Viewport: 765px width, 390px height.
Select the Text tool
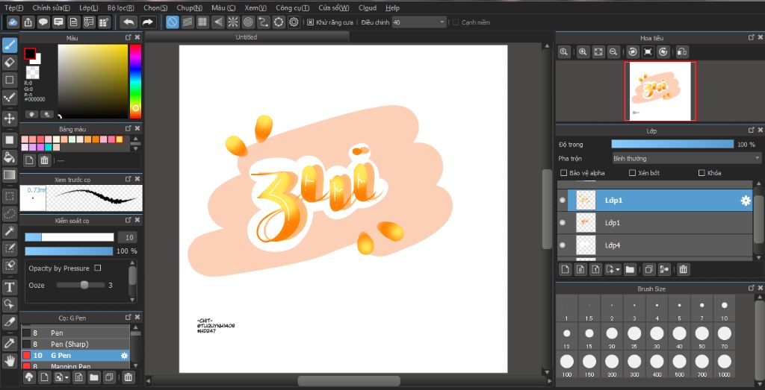point(10,287)
